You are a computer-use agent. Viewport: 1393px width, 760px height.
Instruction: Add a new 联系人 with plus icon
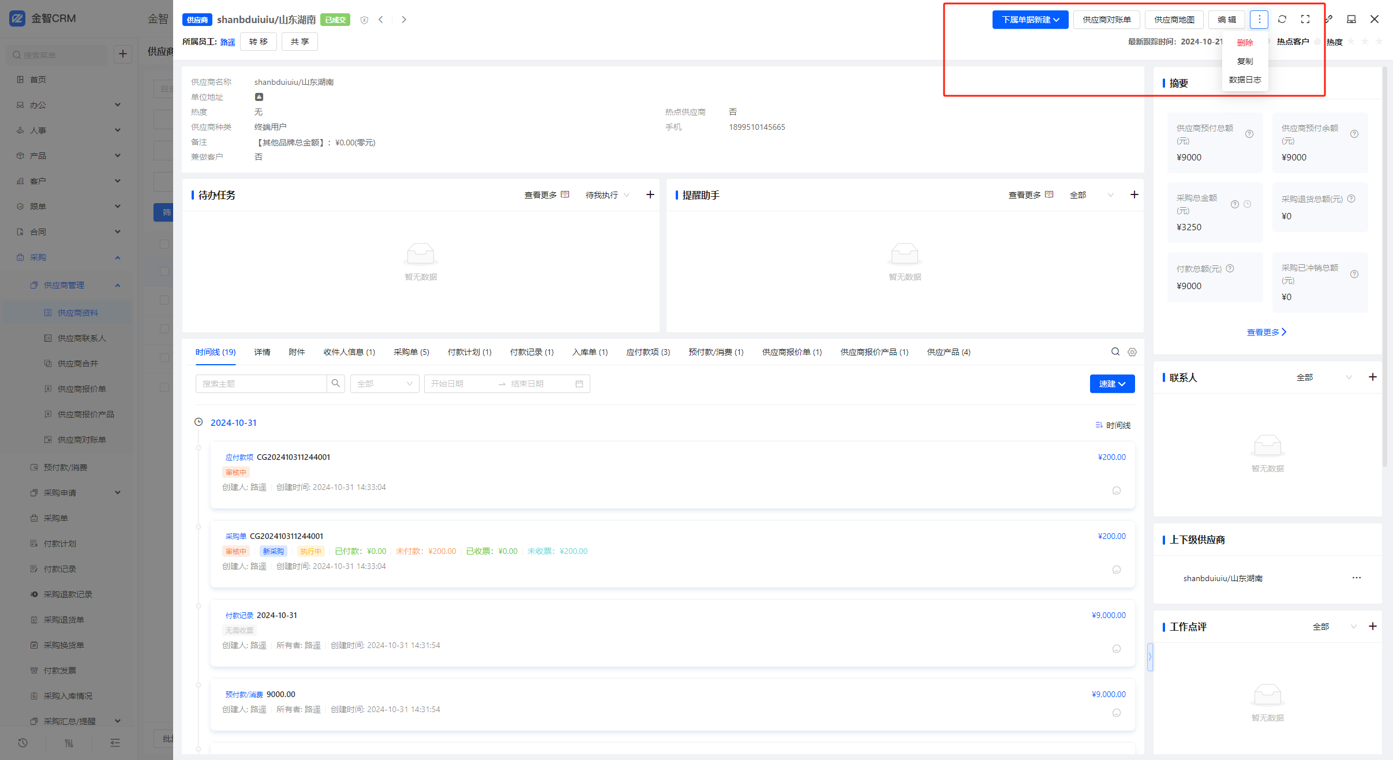click(1373, 377)
